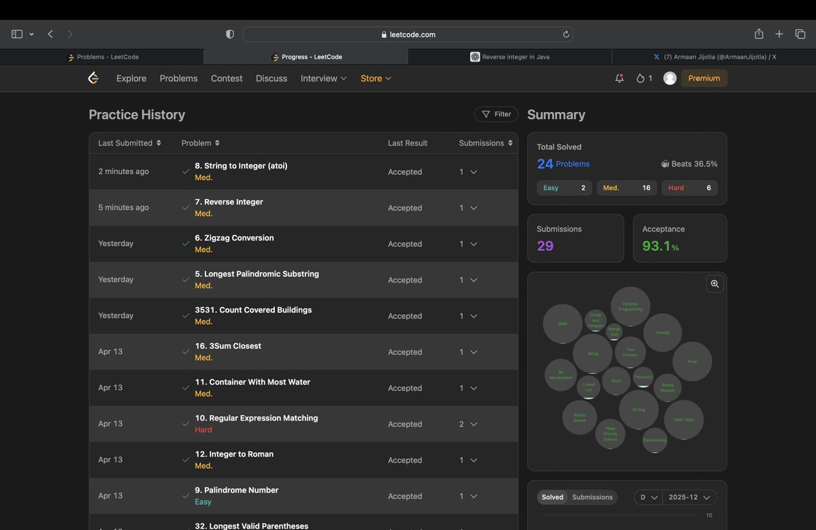Screen dimensions: 816x530
Task: Open the Store dropdown menu
Action: pyautogui.click(x=376, y=78)
